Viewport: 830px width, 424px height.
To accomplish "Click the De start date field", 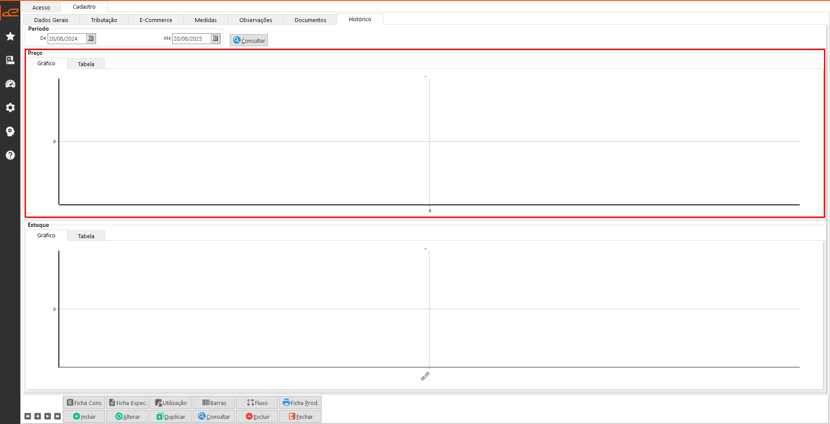I will [67, 38].
